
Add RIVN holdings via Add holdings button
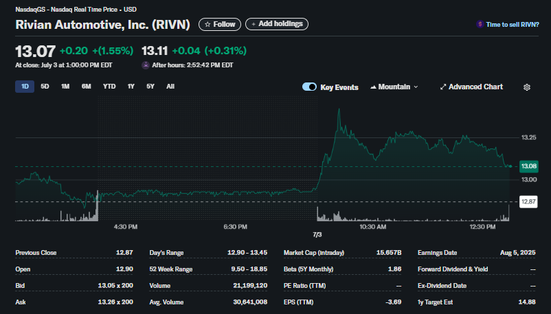[277, 24]
